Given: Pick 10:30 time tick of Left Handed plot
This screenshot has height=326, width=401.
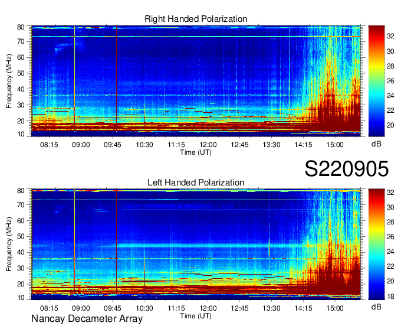Looking at the screenshot, I should 144,308.
